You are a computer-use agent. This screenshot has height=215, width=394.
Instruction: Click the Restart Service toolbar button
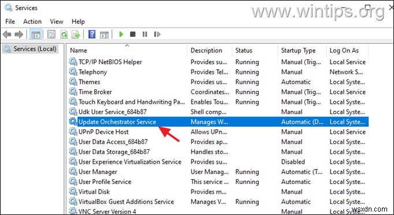[x=157, y=34]
